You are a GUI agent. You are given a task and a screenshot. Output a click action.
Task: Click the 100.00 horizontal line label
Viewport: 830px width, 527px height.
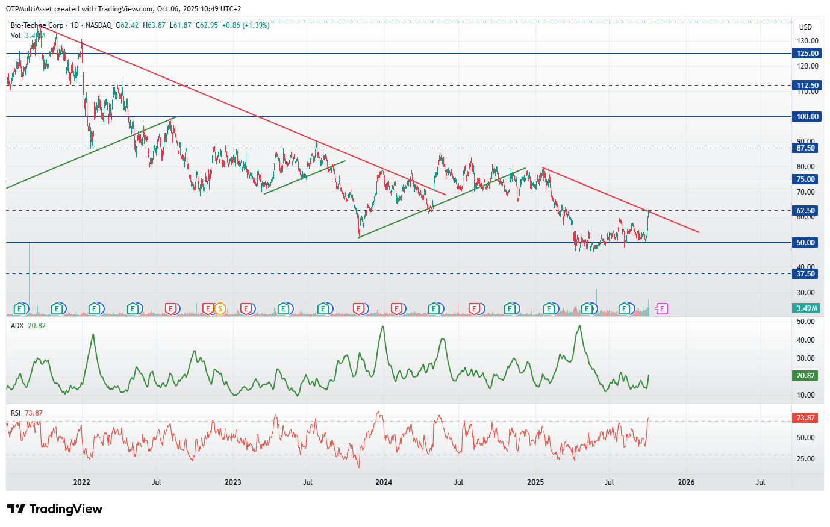[806, 117]
